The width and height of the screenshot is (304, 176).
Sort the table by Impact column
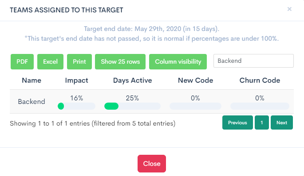[77, 80]
